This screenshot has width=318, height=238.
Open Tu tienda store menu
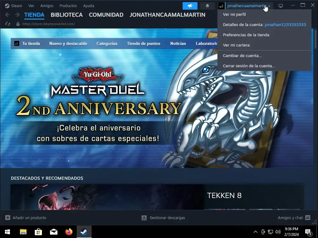pyautogui.click(x=31, y=43)
